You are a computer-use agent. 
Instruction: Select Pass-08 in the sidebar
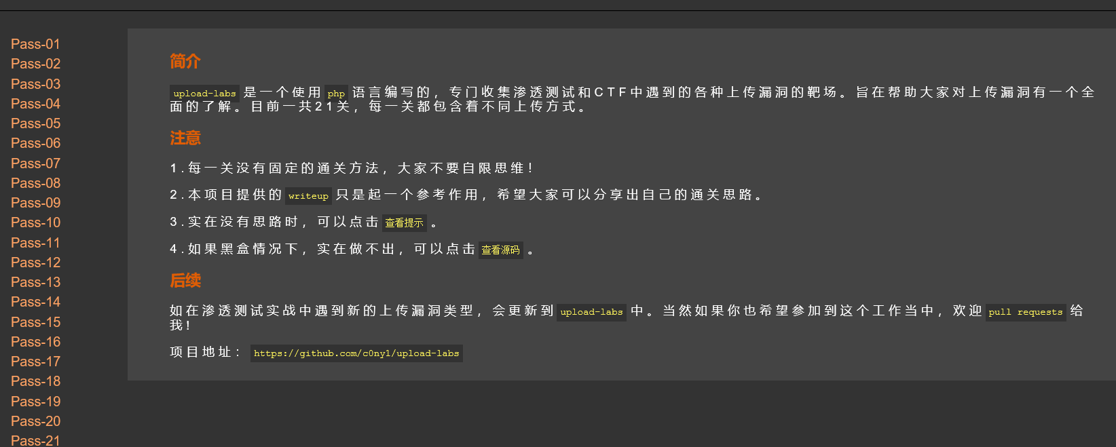pyautogui.click(x=35, y=183)
